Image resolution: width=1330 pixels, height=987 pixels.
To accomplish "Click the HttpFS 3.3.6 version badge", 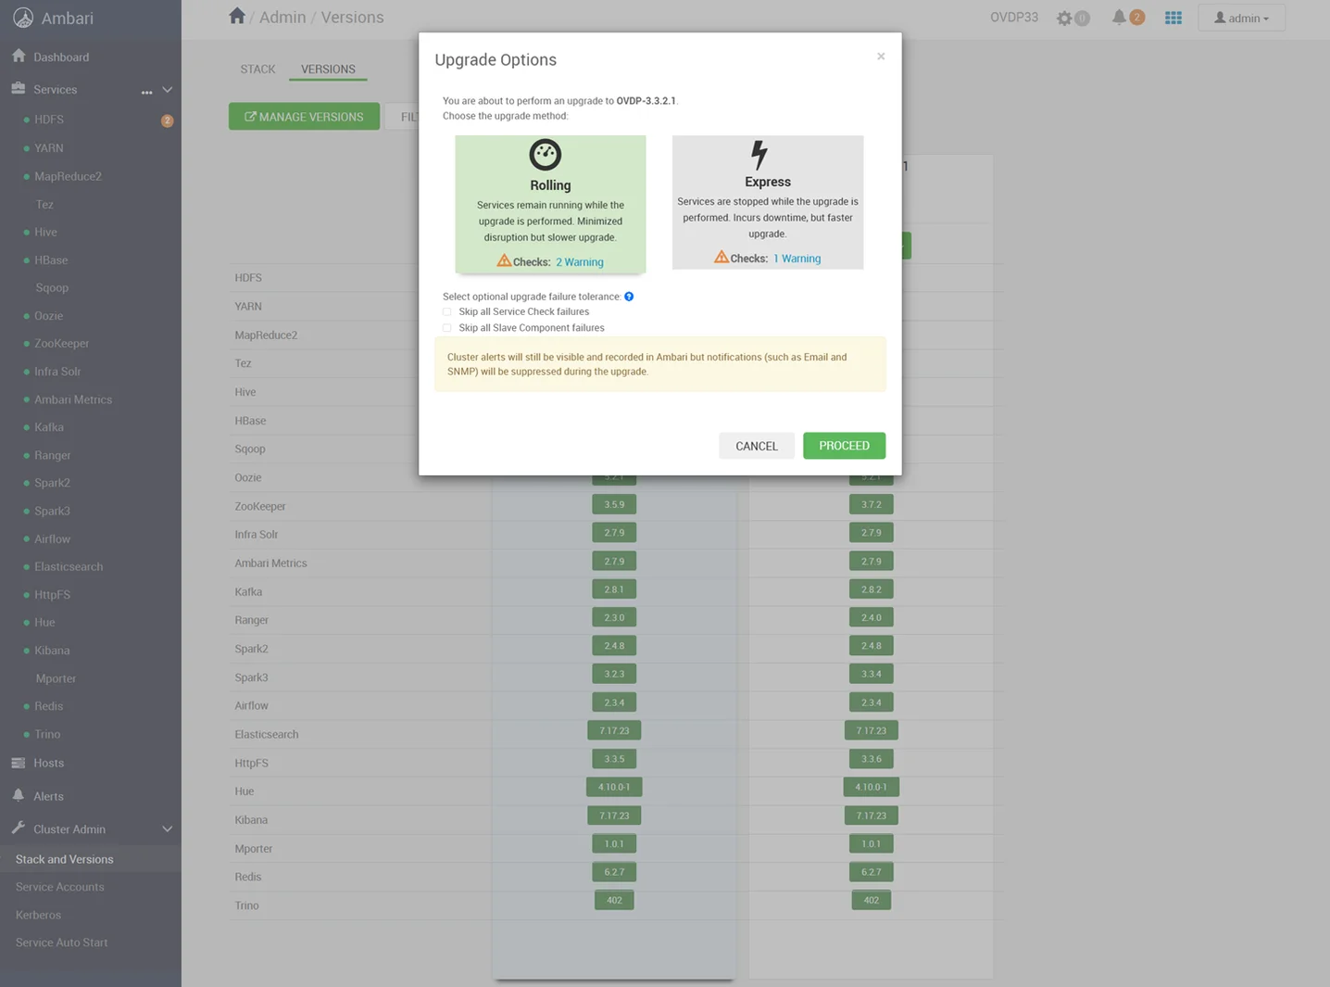I will [x=872, y=759].
